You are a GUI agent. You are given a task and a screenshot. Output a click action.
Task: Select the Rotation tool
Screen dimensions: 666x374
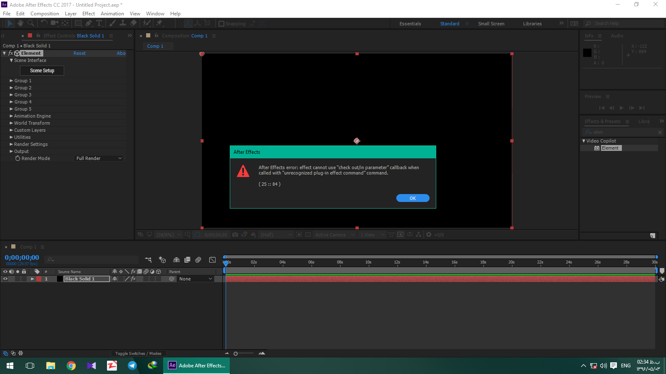click(44, 23)
